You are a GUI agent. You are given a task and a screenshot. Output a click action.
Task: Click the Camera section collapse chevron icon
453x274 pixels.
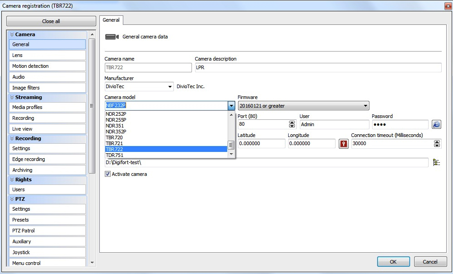pyautogui.click(x=12, y=34)
